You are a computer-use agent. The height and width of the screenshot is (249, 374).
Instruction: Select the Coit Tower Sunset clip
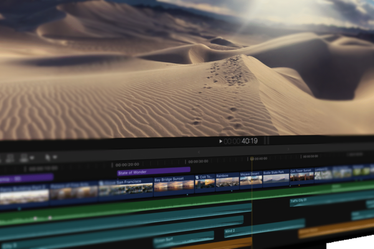(x=302, y=177)
